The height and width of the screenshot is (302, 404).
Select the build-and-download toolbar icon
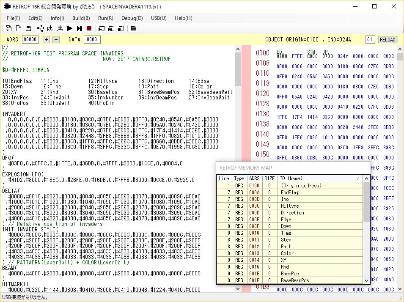click(50, 28)
